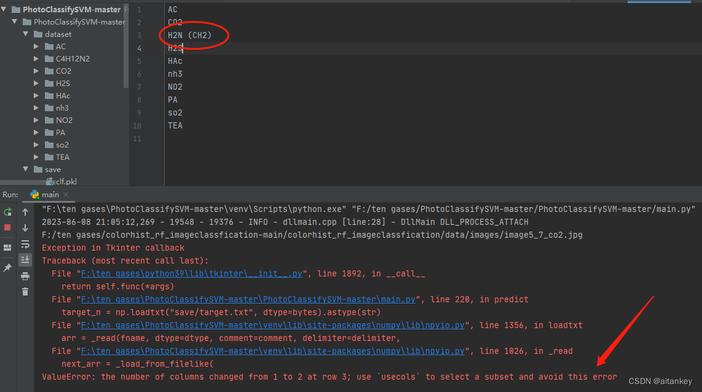The image size is (702, 392).
Task: Toggle soft-wrap in the console output
Action: (x=25, y=244)
